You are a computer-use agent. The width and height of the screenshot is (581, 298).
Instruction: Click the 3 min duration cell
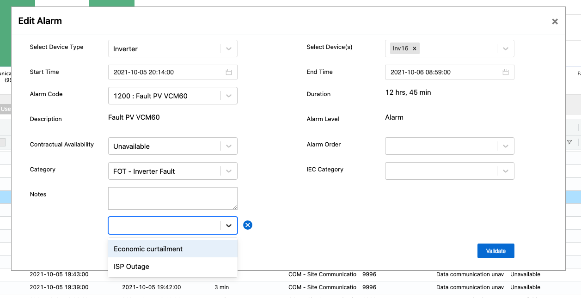click(x=222, y=287)
